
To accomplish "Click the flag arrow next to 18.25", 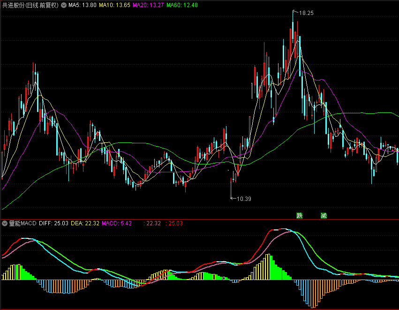I will [x=295, y=11].
